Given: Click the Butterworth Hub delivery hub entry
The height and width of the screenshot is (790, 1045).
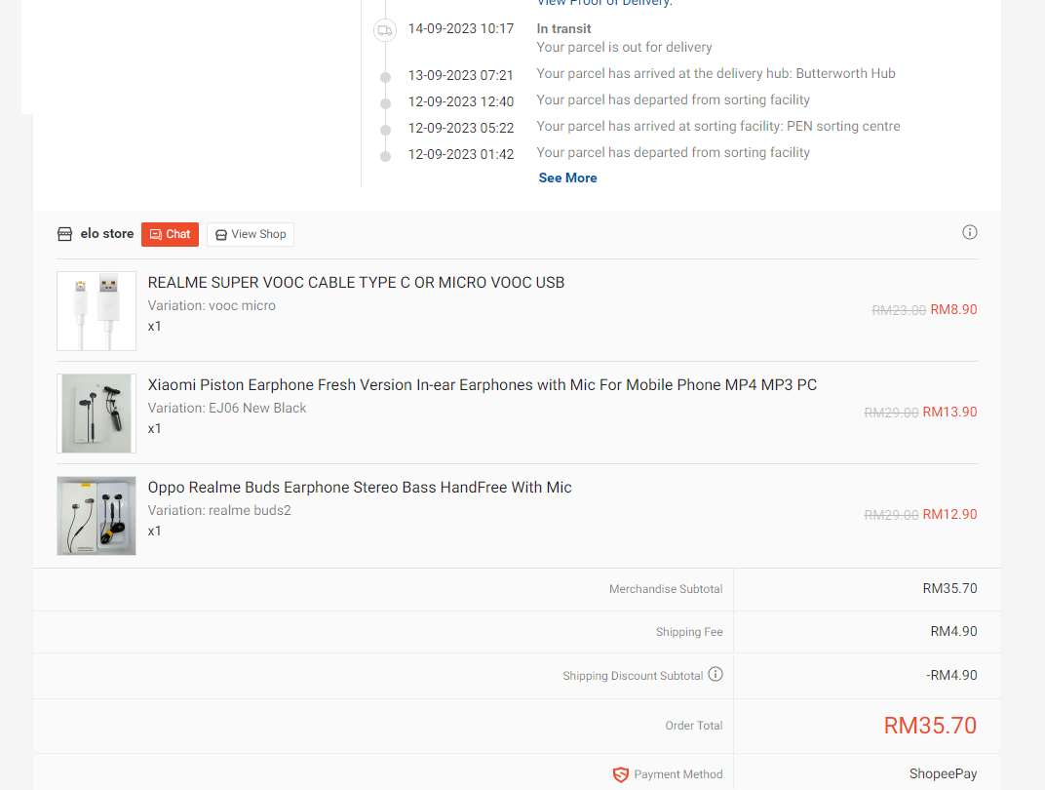Looking at the screenshot, I should 716,73.
